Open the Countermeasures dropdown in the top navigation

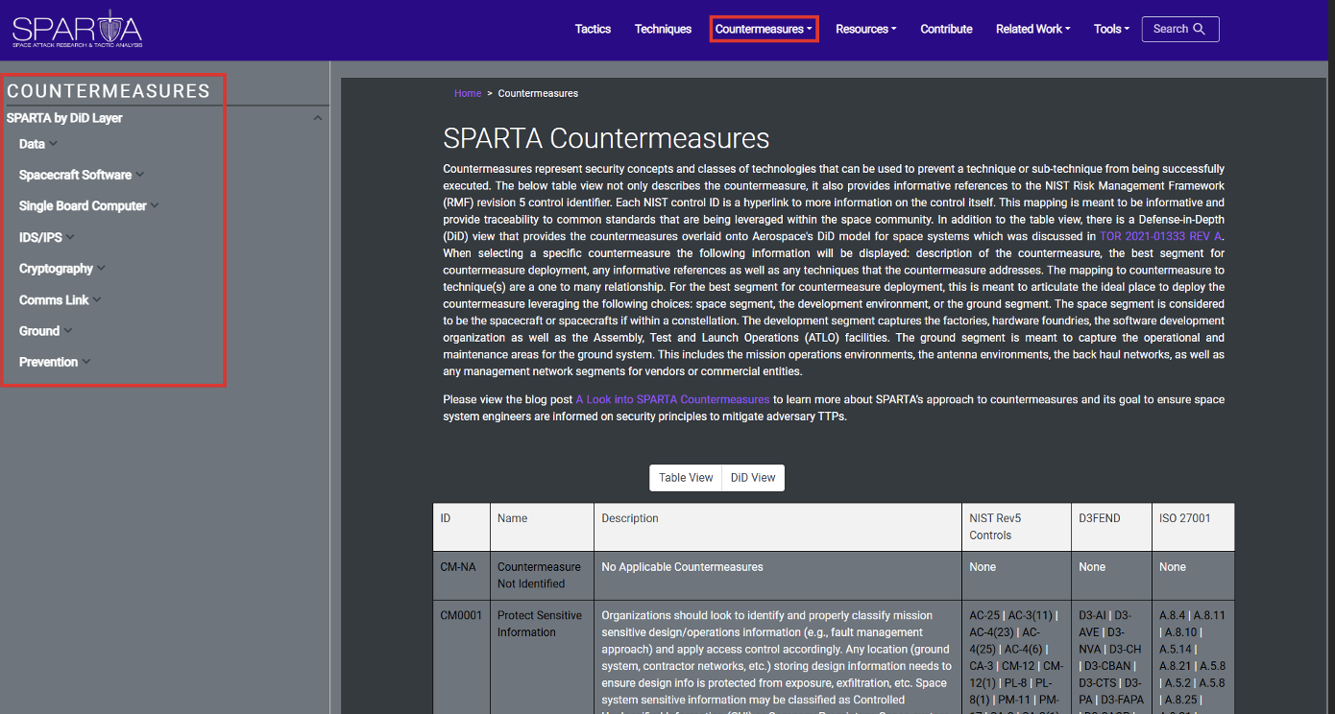coord(764,29)
